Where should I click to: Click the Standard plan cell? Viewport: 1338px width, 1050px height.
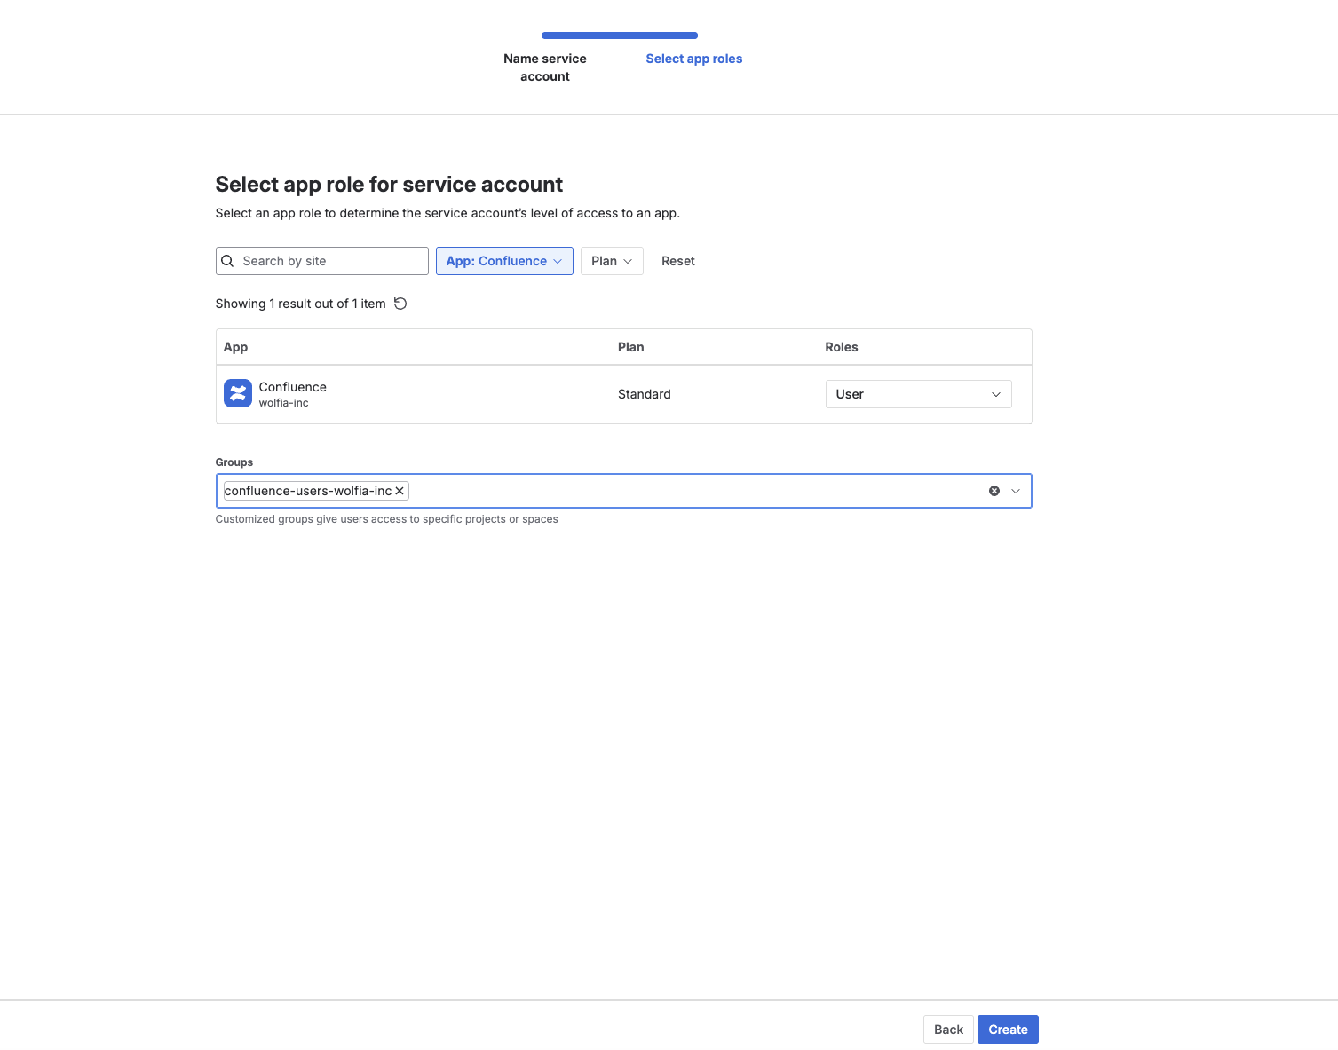pyautogui.click(x=645, y=394)
